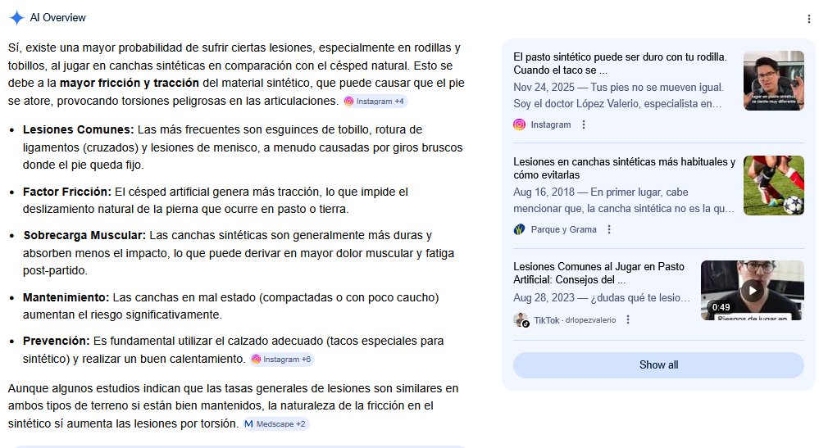Viewport: 819px width, 448px height.
Task: Open the Medscape +2 source chip
Action: (x=275, y=424)
